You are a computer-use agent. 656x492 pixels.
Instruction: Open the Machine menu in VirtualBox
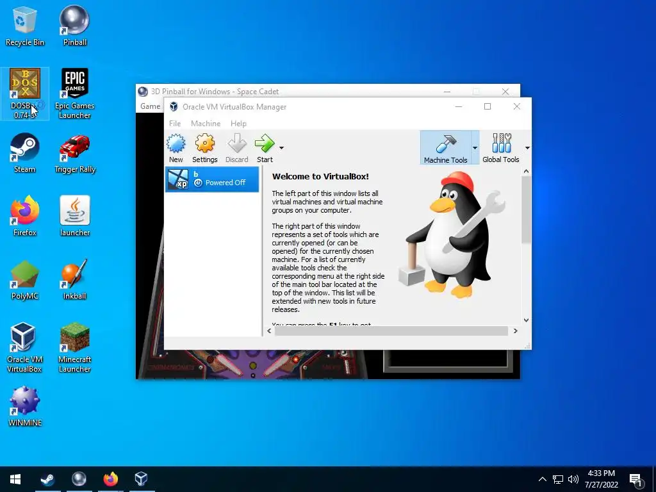click(206, 124)
